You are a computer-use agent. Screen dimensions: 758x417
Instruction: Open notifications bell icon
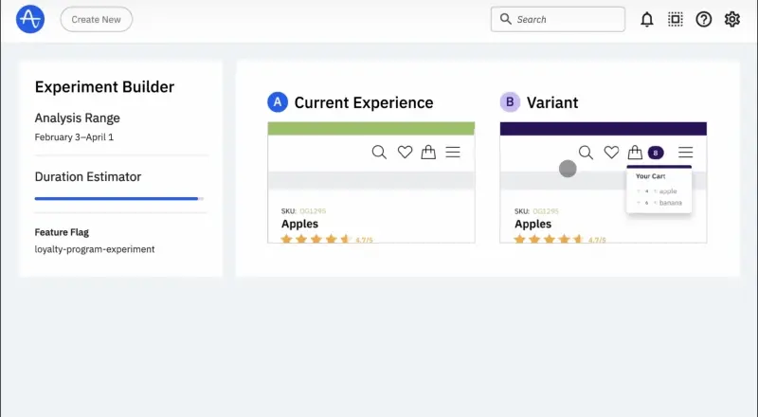[647, 19]
